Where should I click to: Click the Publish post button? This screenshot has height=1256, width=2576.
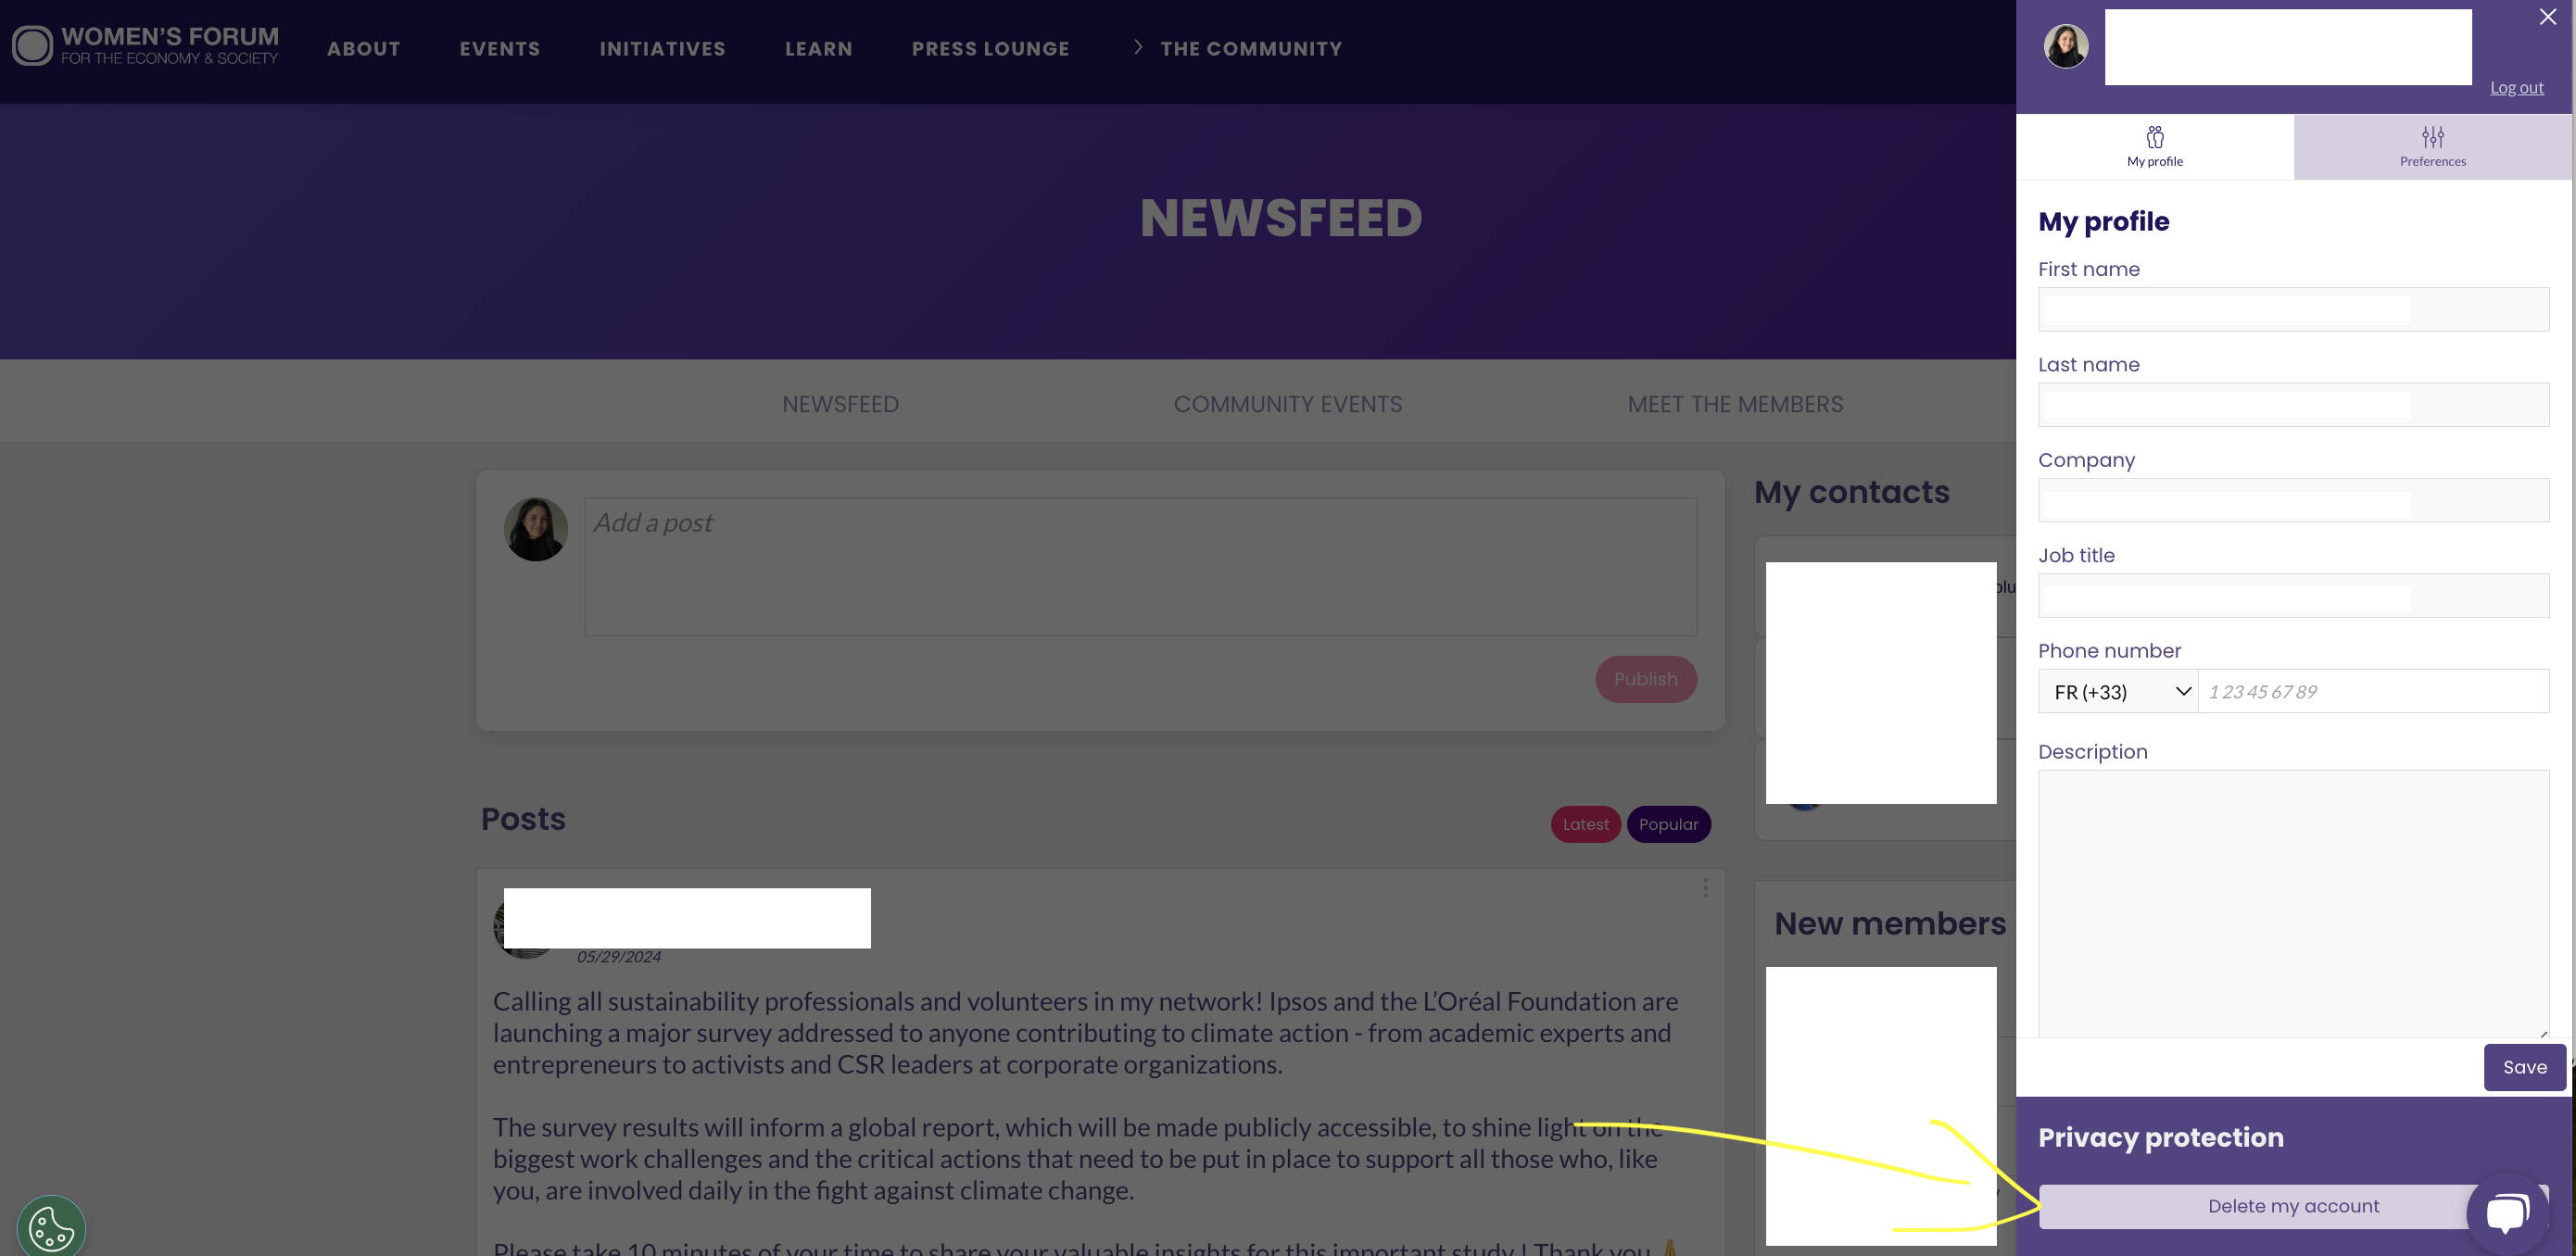click(x=1647, y=678)
